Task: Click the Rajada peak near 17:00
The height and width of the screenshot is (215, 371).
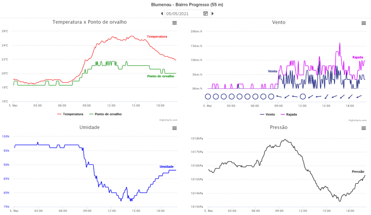Action: coord(340,43)
